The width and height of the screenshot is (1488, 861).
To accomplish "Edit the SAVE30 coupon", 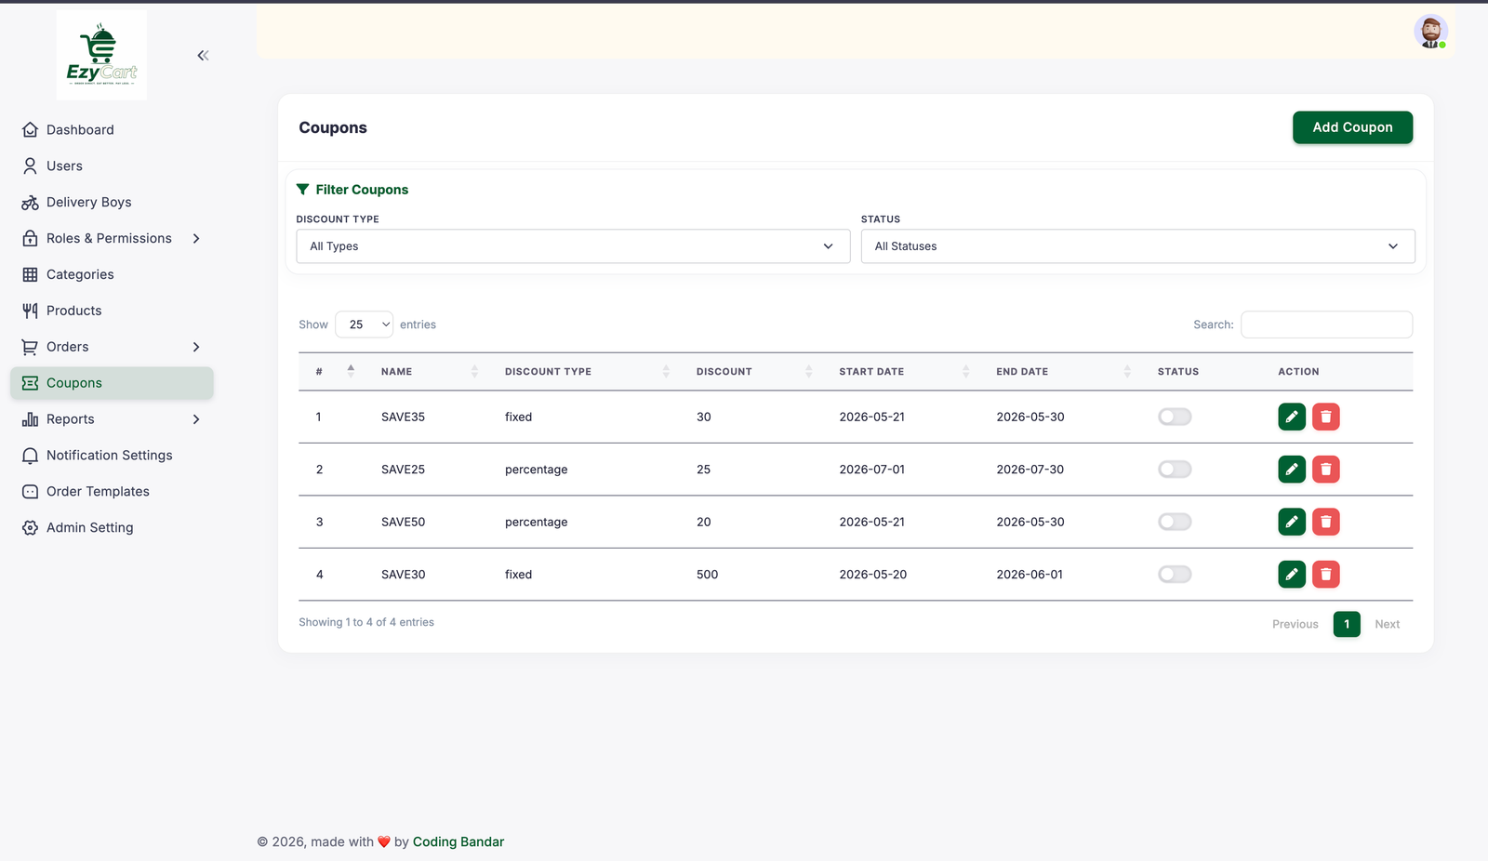I will click(x=1292, y=575).
